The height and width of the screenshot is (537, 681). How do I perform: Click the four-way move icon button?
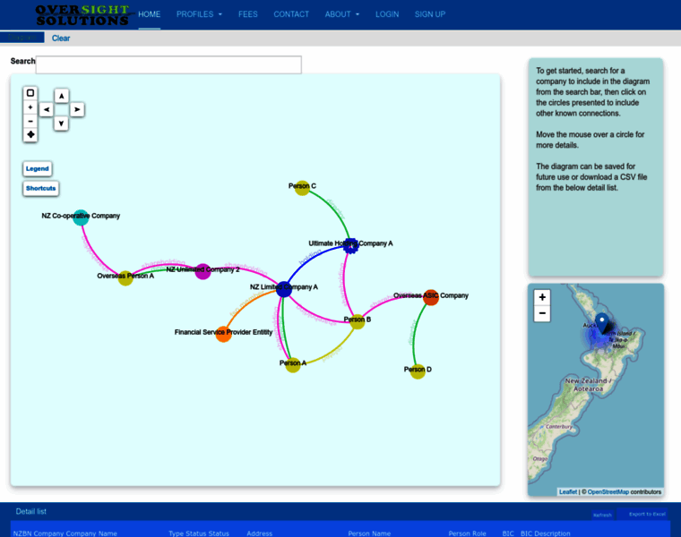tap(30, 135)
